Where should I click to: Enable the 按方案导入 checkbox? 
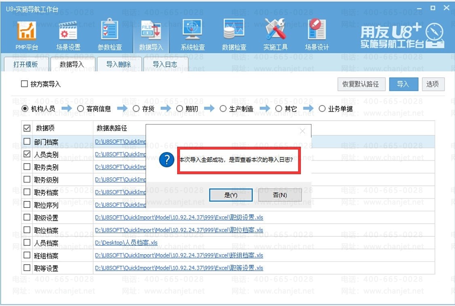(x=25, y=84)
